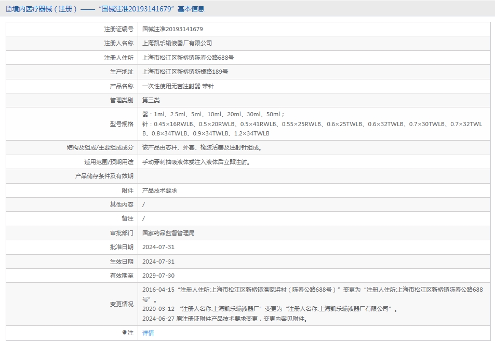This screenshot has height=343, width=495.
Task: Click the 适用范围/预期用途 label
Action: [x=109, y=162]
